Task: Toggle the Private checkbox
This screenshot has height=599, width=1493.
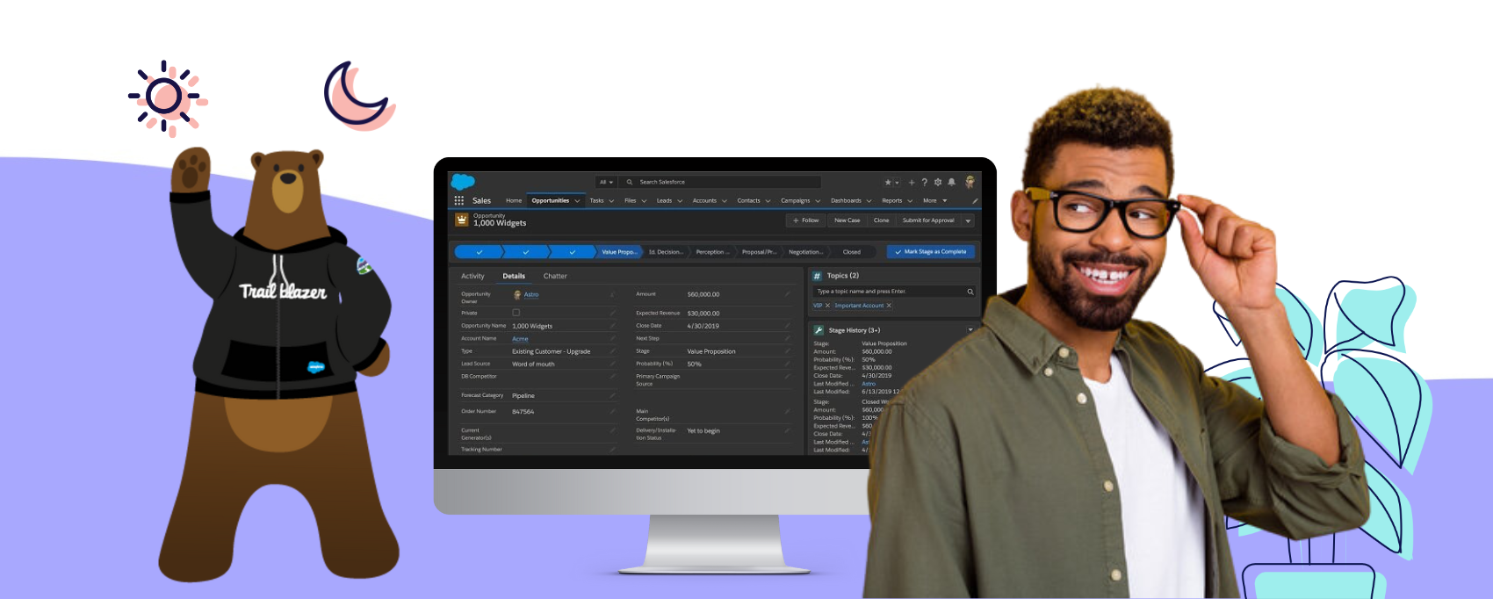Action: coord(516,313)
